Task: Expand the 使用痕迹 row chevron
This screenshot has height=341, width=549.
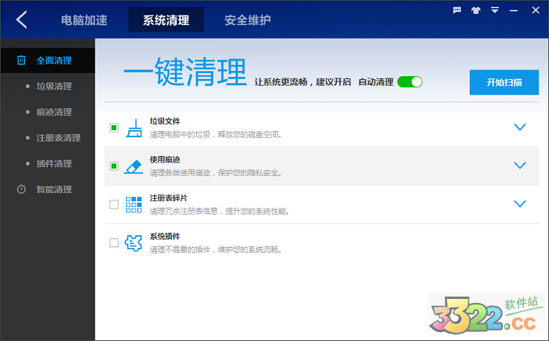Action: 520,166
